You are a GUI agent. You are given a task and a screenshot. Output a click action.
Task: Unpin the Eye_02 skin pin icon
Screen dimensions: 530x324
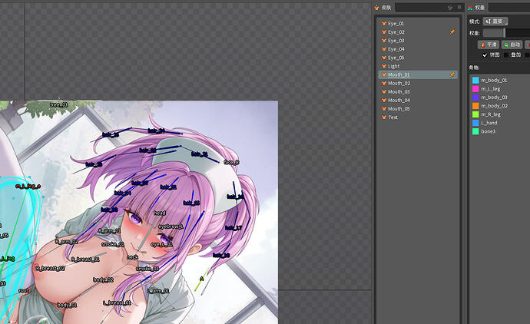(452, 32)
